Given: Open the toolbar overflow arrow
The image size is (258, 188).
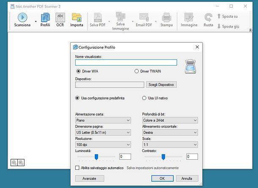Looking at the screenshot, I should (250, 30).
